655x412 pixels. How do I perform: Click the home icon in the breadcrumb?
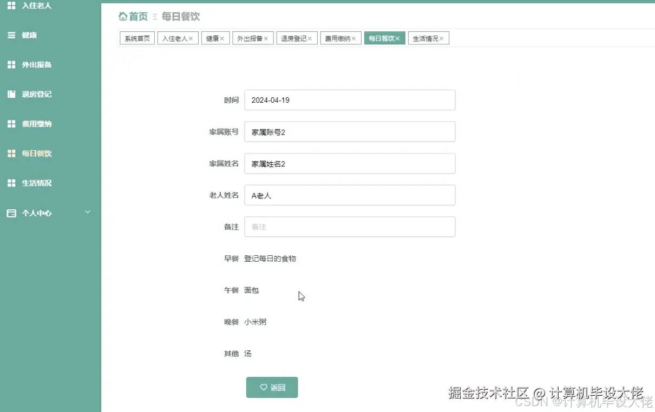(x=123, y=16)
